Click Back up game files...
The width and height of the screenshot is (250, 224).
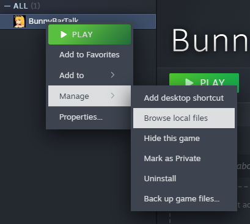(184, 198)
